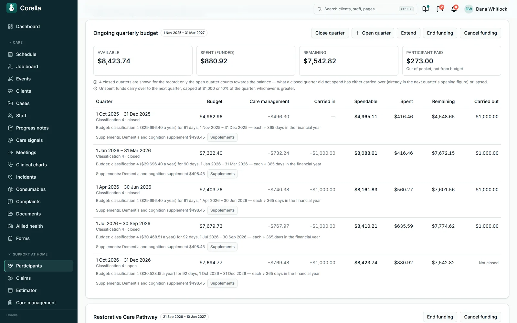Click the Close quarter button
The width and height of the screenshot is (517, 323).
point(330,33)
